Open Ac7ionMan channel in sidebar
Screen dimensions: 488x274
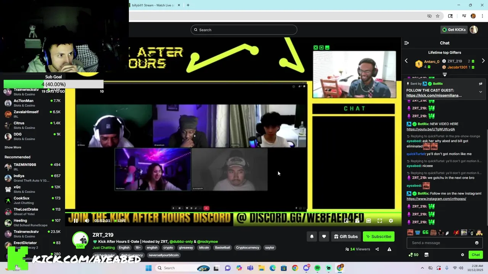[32, 103]
